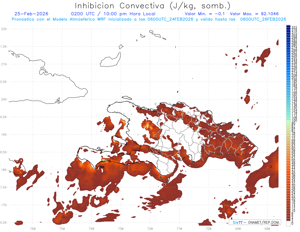Viewport: 300px width, 232px height.
Task: Click the '21N' latitude label
Action: [x=4, y=64]
